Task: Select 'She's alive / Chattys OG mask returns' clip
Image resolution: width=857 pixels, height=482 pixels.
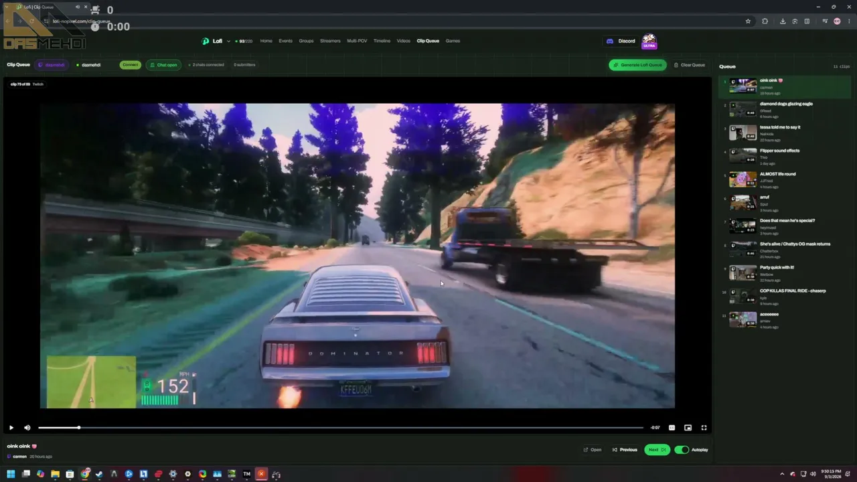Action: click(x=785, y=249)
